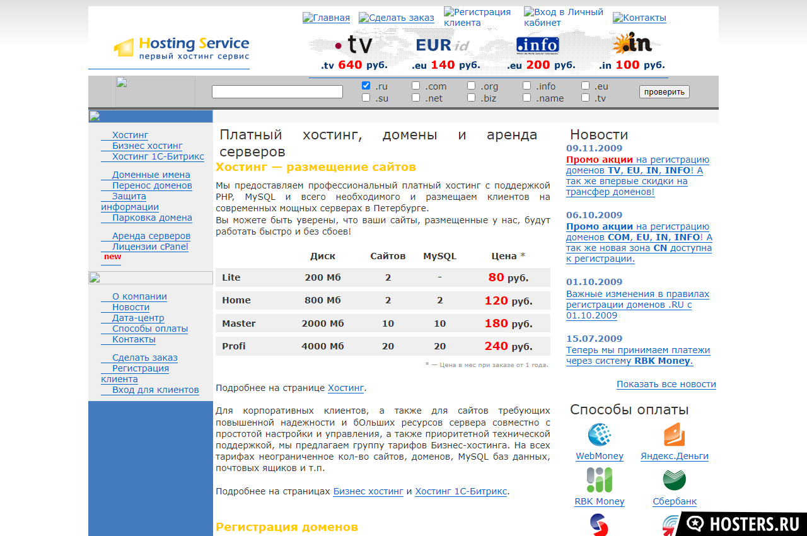
Task: Click Показать все новости link
Action: pyautogui.click(x=666, y=384)
